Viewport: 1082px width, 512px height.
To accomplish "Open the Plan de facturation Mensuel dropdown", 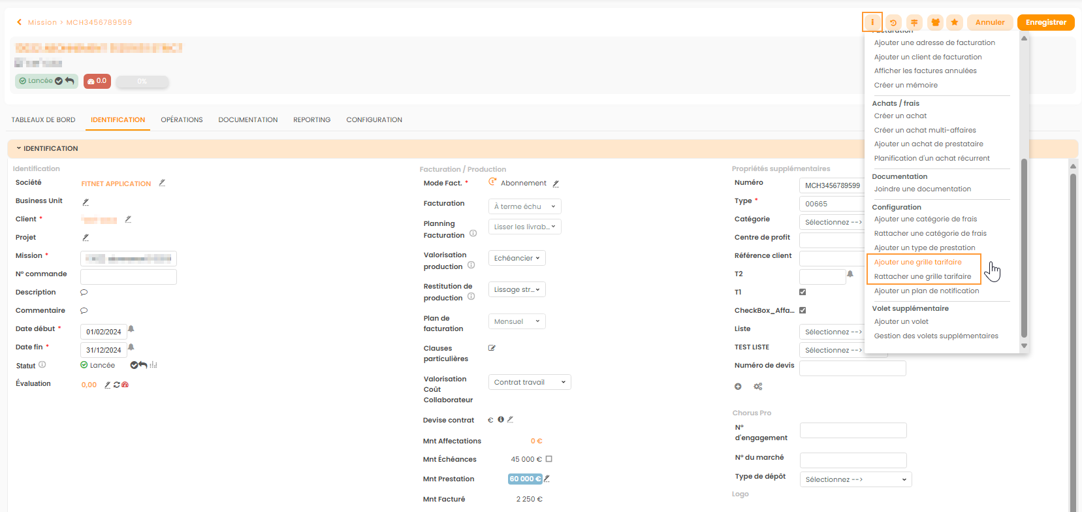I will coord(517,321).
